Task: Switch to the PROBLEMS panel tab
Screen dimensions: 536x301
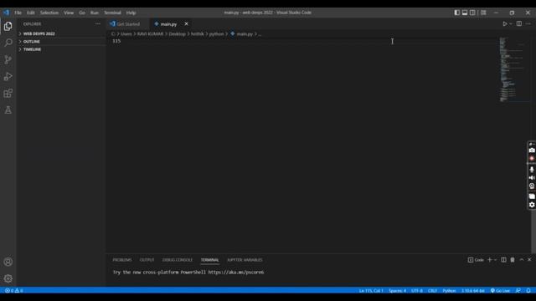Action: 122,260
